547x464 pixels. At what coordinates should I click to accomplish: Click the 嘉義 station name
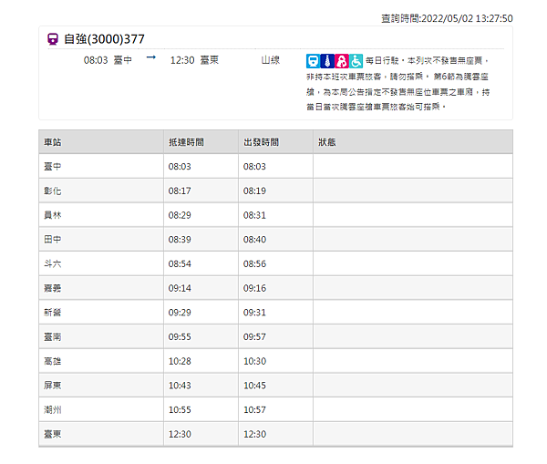click(53, 288)
